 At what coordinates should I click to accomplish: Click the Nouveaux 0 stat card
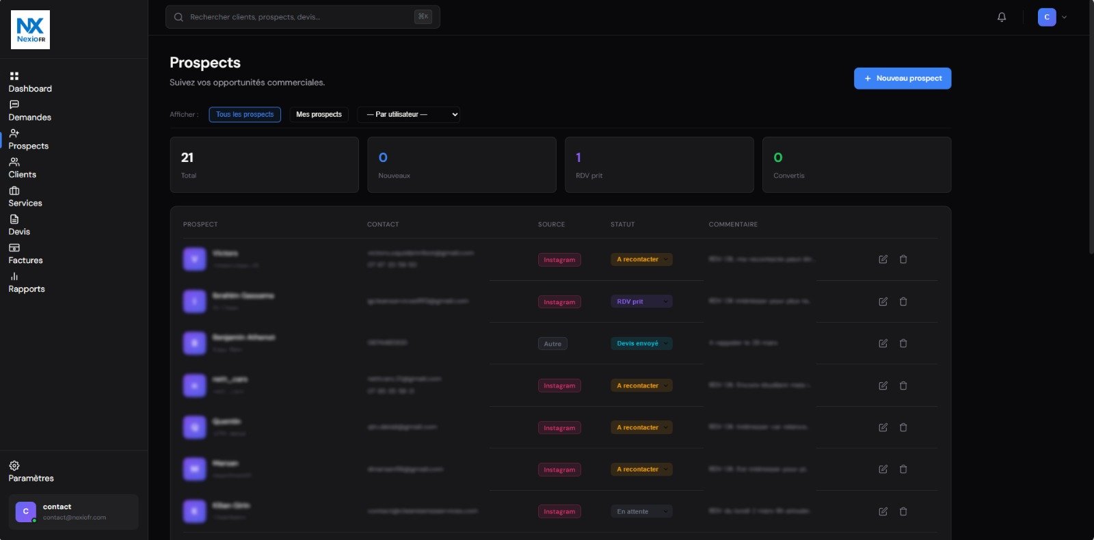[x=462, y=165]
